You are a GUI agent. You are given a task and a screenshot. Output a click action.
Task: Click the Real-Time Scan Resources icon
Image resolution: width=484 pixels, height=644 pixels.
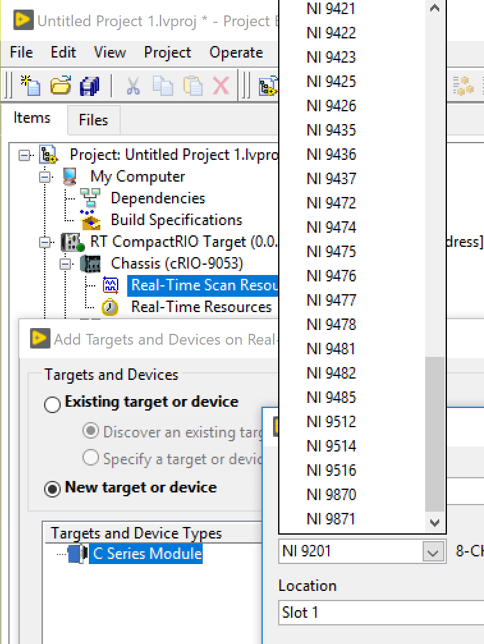coord(111,285)
